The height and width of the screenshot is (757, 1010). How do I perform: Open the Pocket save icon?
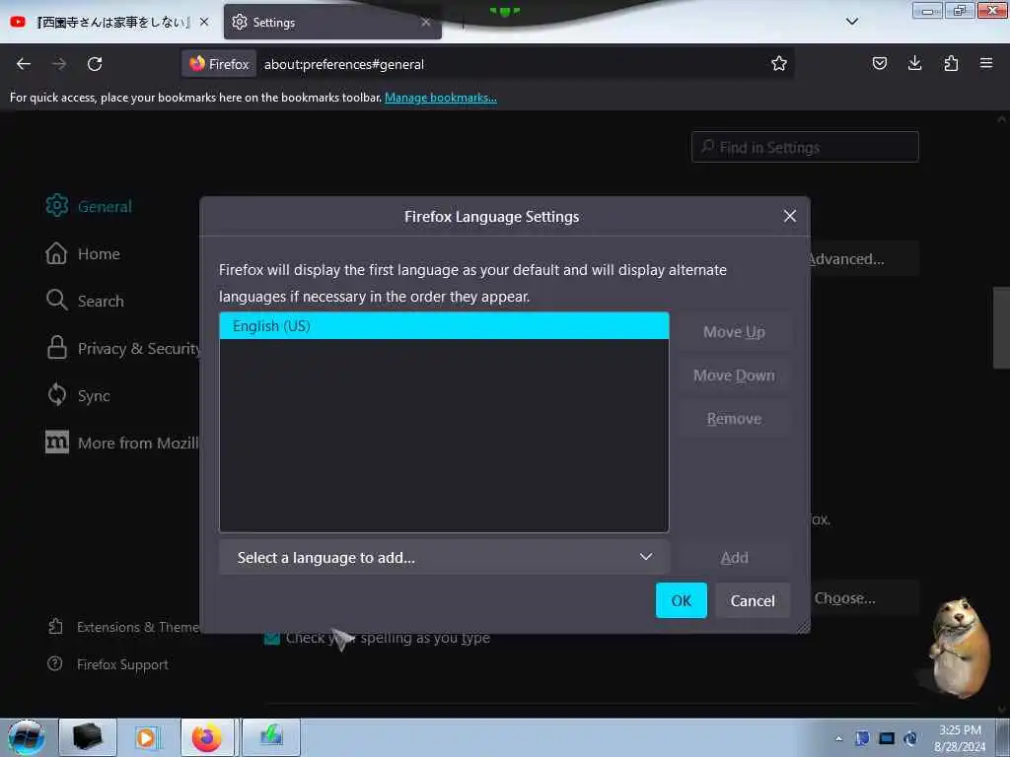click(879, 63)
